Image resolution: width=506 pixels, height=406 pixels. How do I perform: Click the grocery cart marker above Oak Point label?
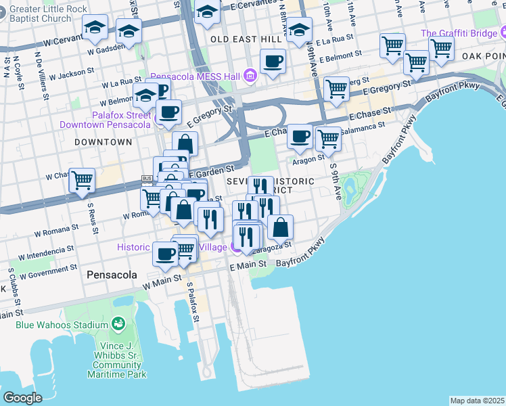[441, 50]
